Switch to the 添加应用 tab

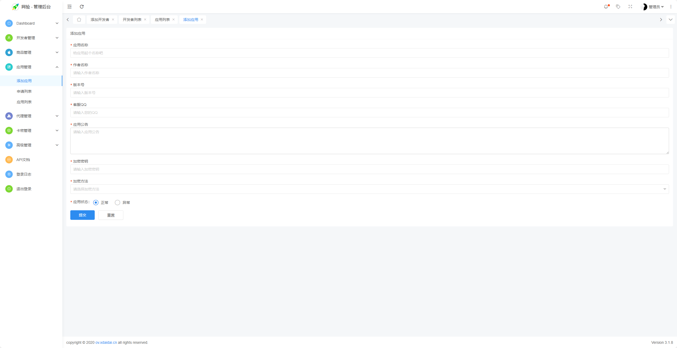190,20
